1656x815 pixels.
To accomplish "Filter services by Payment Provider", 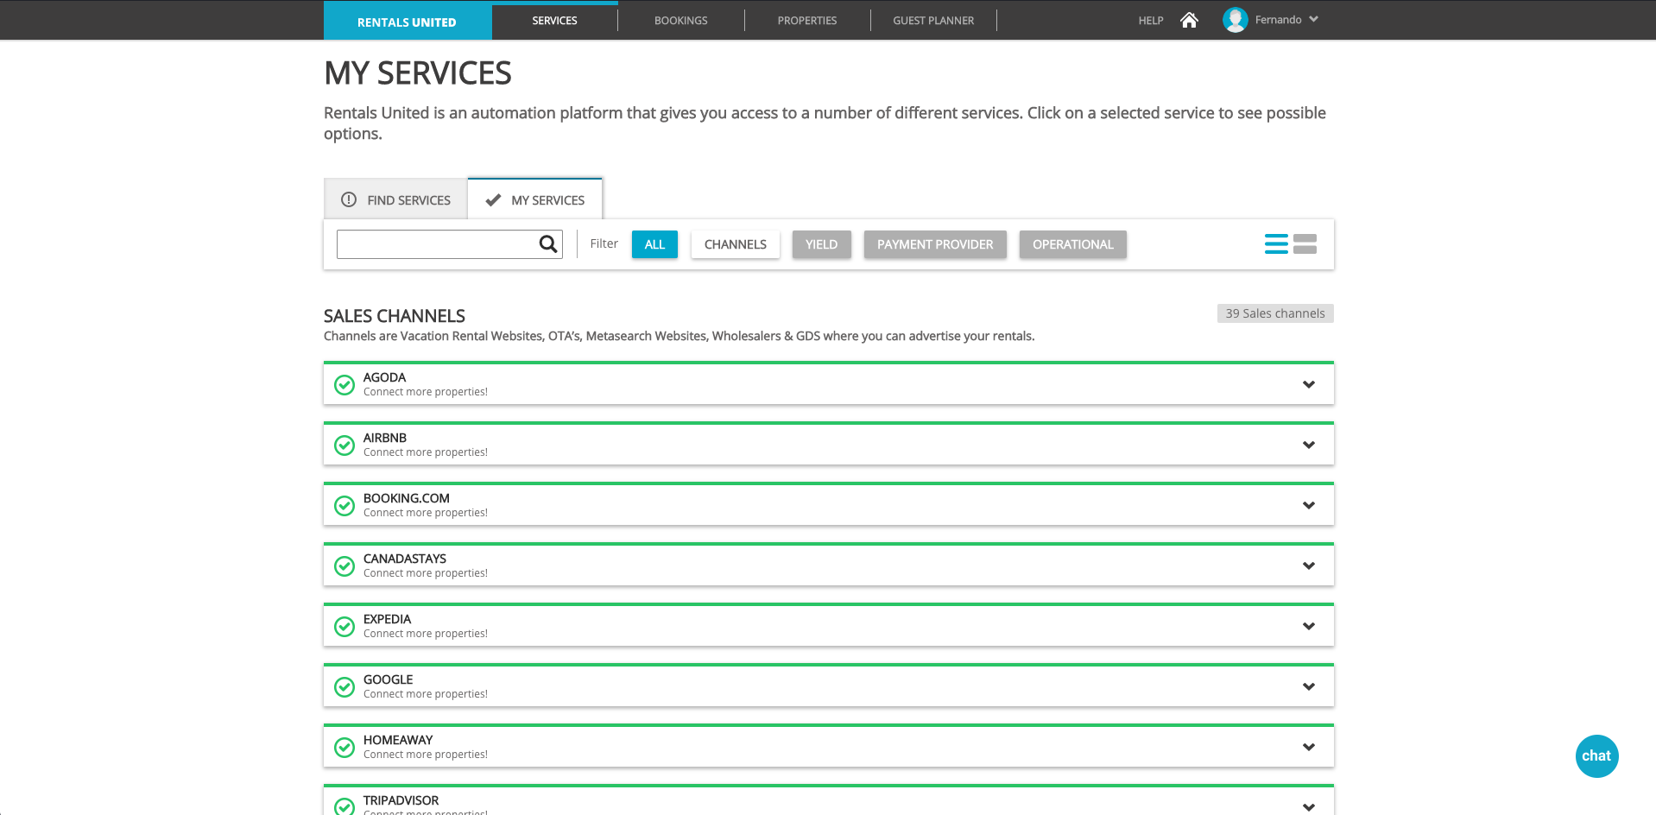I will [x=935, y=244].
